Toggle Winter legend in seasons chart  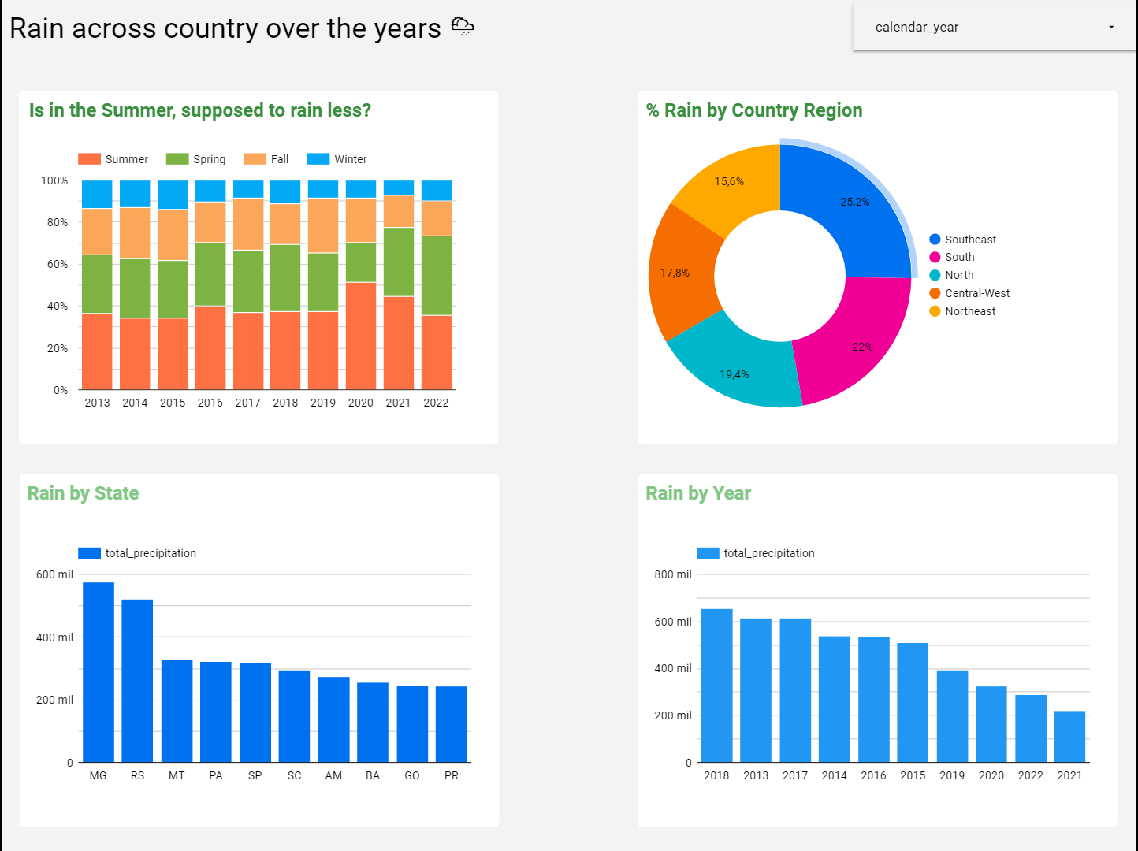[x=337, y=159]
